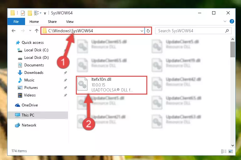Select OneDrive in navigation pane
Image resolution: width=241 pixels, height=160 pixels.
point(30,105)
